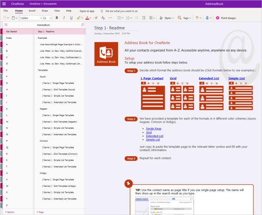Open the More options ellipsis

(x=110, y=18)
